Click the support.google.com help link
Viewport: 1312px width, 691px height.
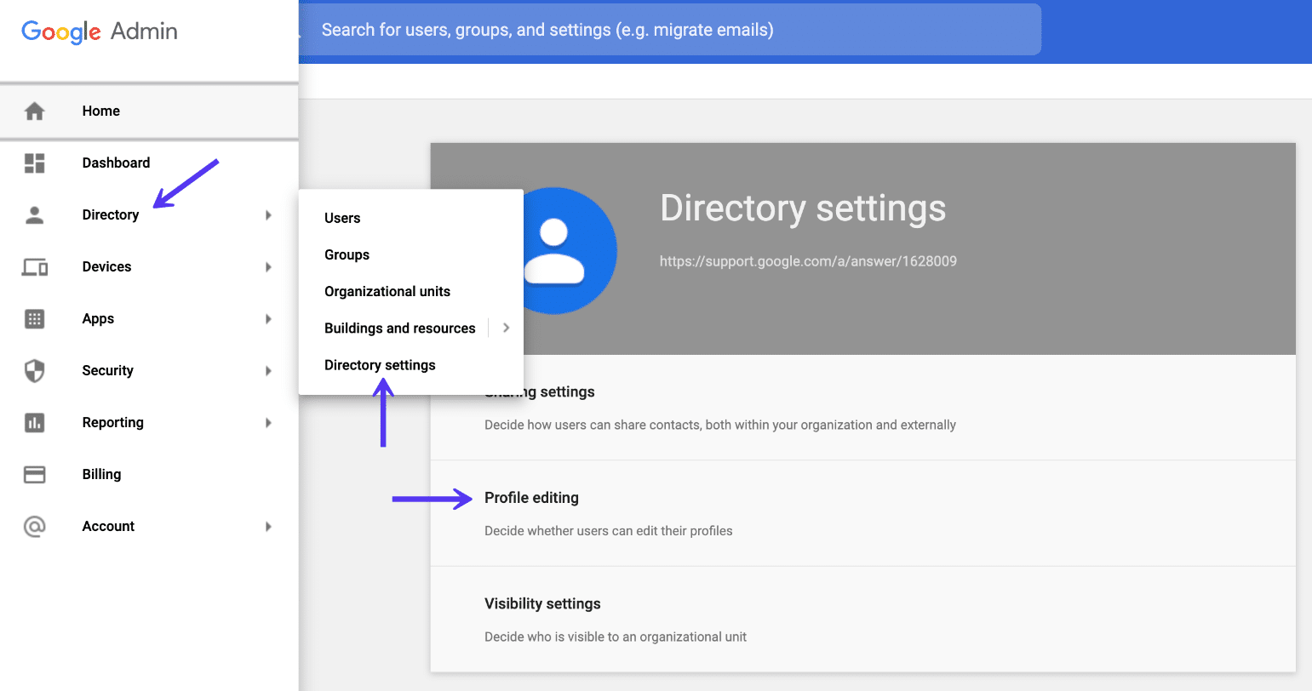pyautogui.click(x=808, y=260)
